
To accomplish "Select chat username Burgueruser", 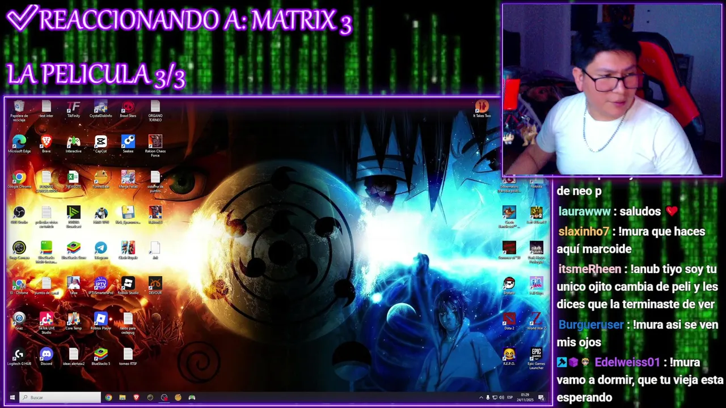I will tap(591, 325).
